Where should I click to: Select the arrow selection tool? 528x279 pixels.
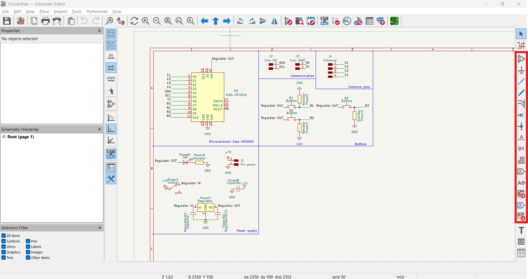pos(521,34)
